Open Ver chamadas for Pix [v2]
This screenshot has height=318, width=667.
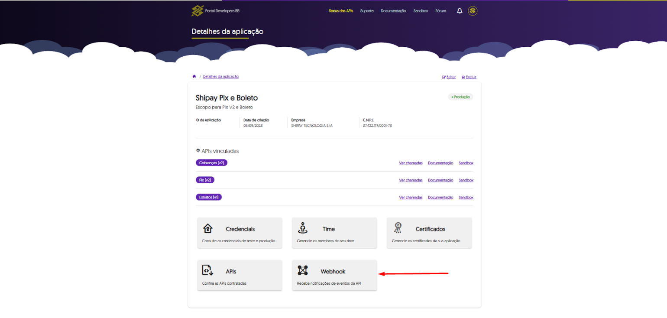(411, 180)
